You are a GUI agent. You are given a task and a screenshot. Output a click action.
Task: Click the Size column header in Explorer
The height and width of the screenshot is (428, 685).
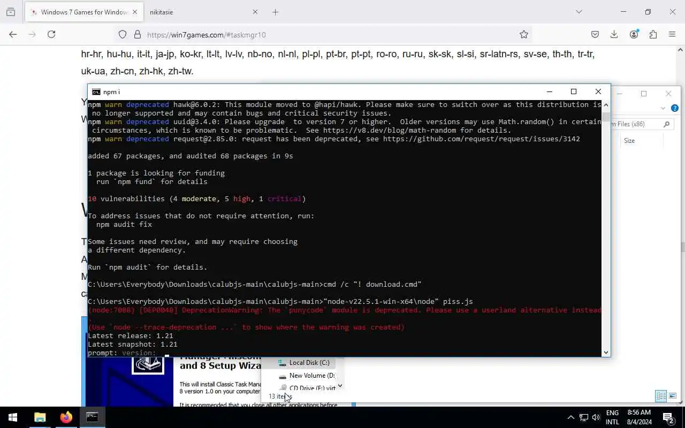(x=629, y=141)
